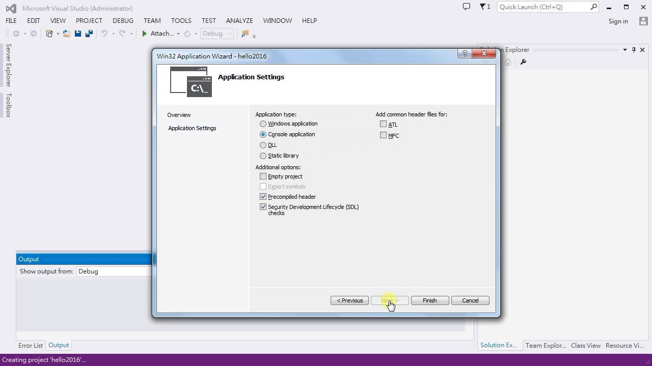Open the New Project icon dropdown arrow
The height and width of the screenshot is (366, 652).
tap(58, 34)
